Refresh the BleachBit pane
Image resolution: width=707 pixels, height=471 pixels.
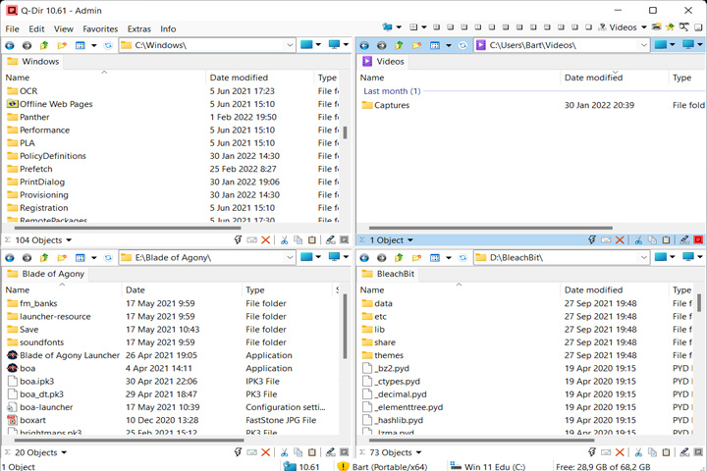(x=462, y=257)
